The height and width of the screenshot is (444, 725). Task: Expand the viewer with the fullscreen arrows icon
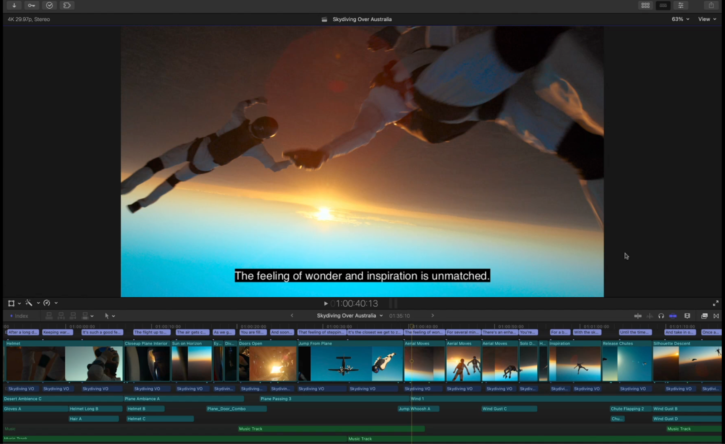point(715,303)
